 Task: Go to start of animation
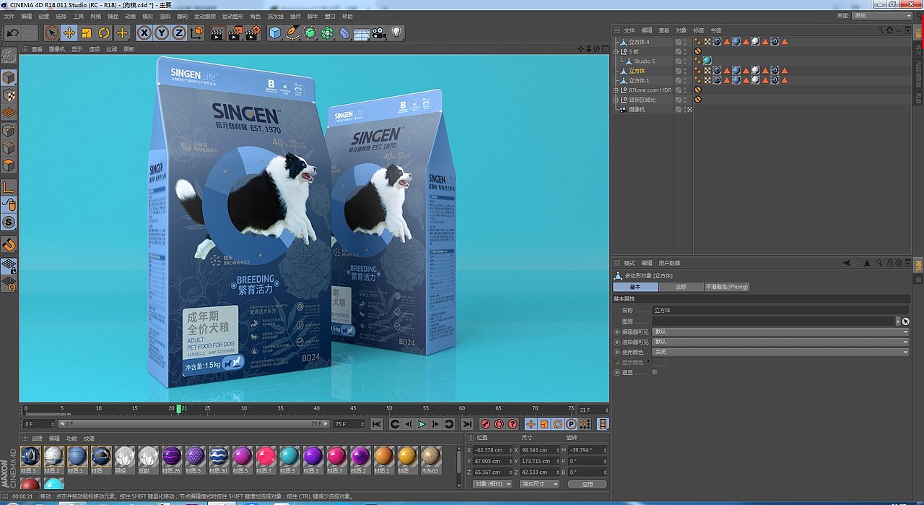377,424
